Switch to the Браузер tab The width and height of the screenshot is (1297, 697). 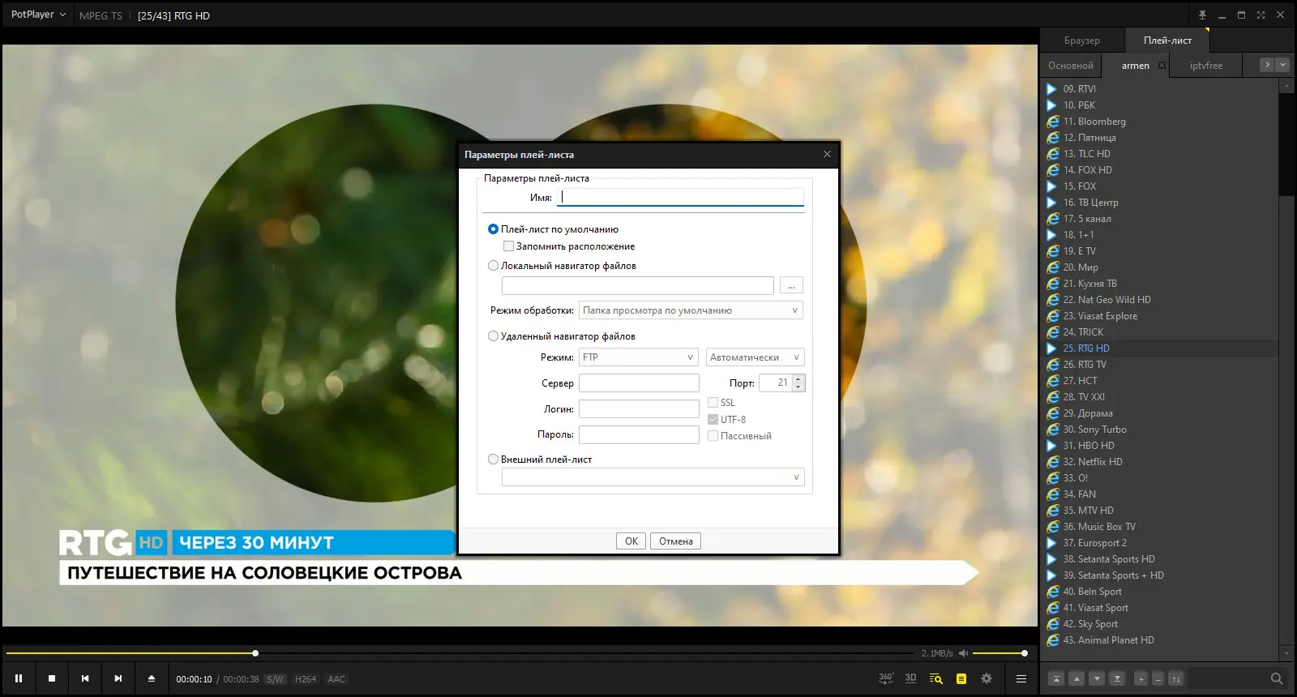coord(1082,41)
